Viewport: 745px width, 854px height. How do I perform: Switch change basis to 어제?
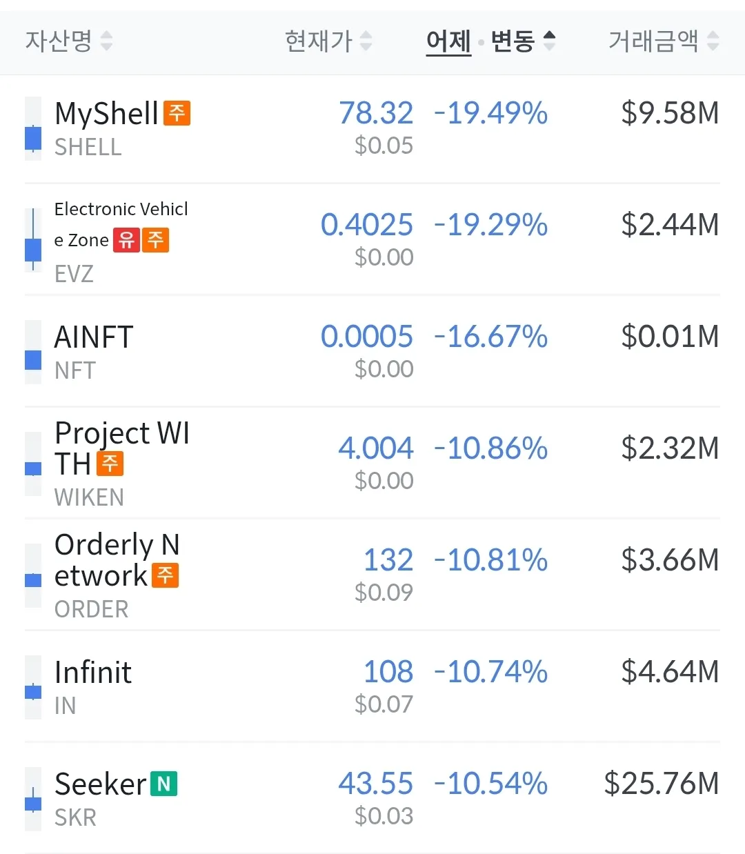pyautogui.click(x=448, y=41)
